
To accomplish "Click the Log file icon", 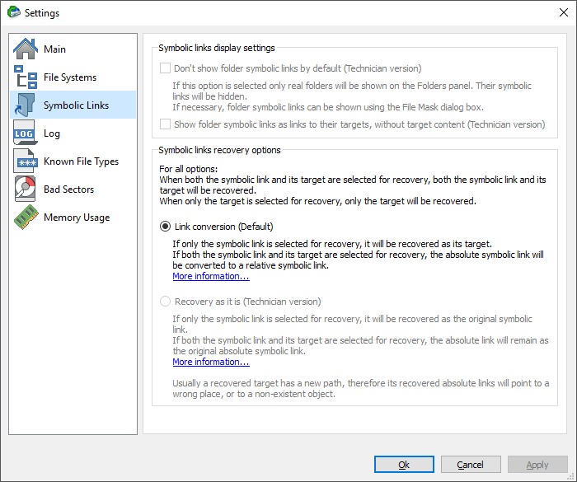I will tap(25, 133).
